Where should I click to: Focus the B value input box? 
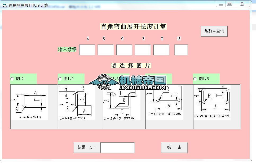pos(105,50)
